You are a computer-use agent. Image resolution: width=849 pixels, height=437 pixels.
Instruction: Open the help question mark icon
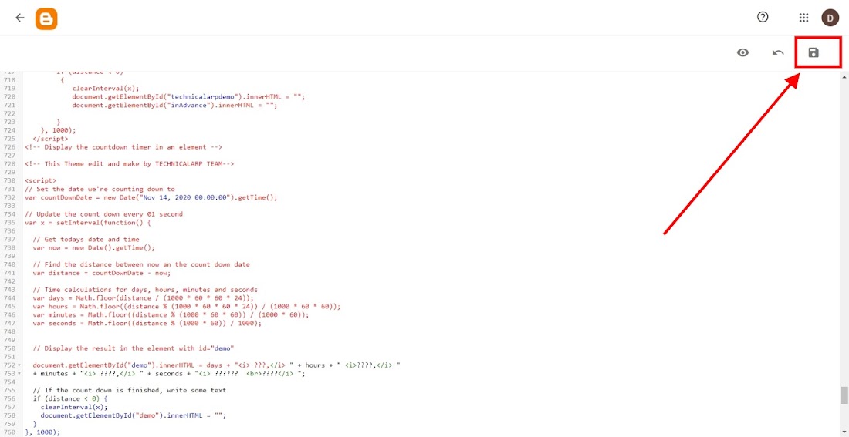763,17
